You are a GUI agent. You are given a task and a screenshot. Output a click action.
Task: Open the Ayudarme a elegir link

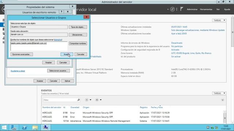(18, 71)
